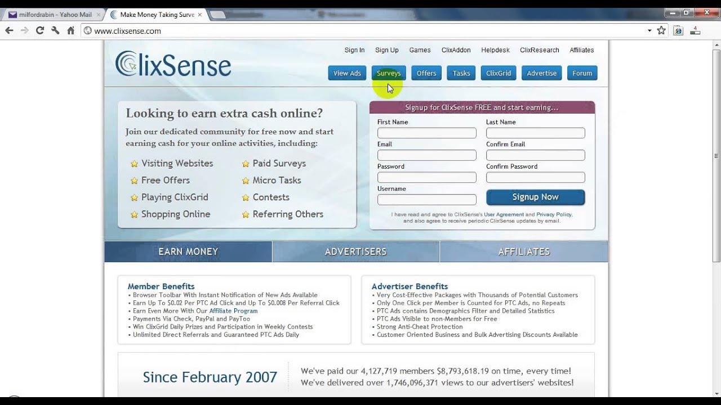Click the star beside Contests
The image size is (721, 405).
click(246, 198)
